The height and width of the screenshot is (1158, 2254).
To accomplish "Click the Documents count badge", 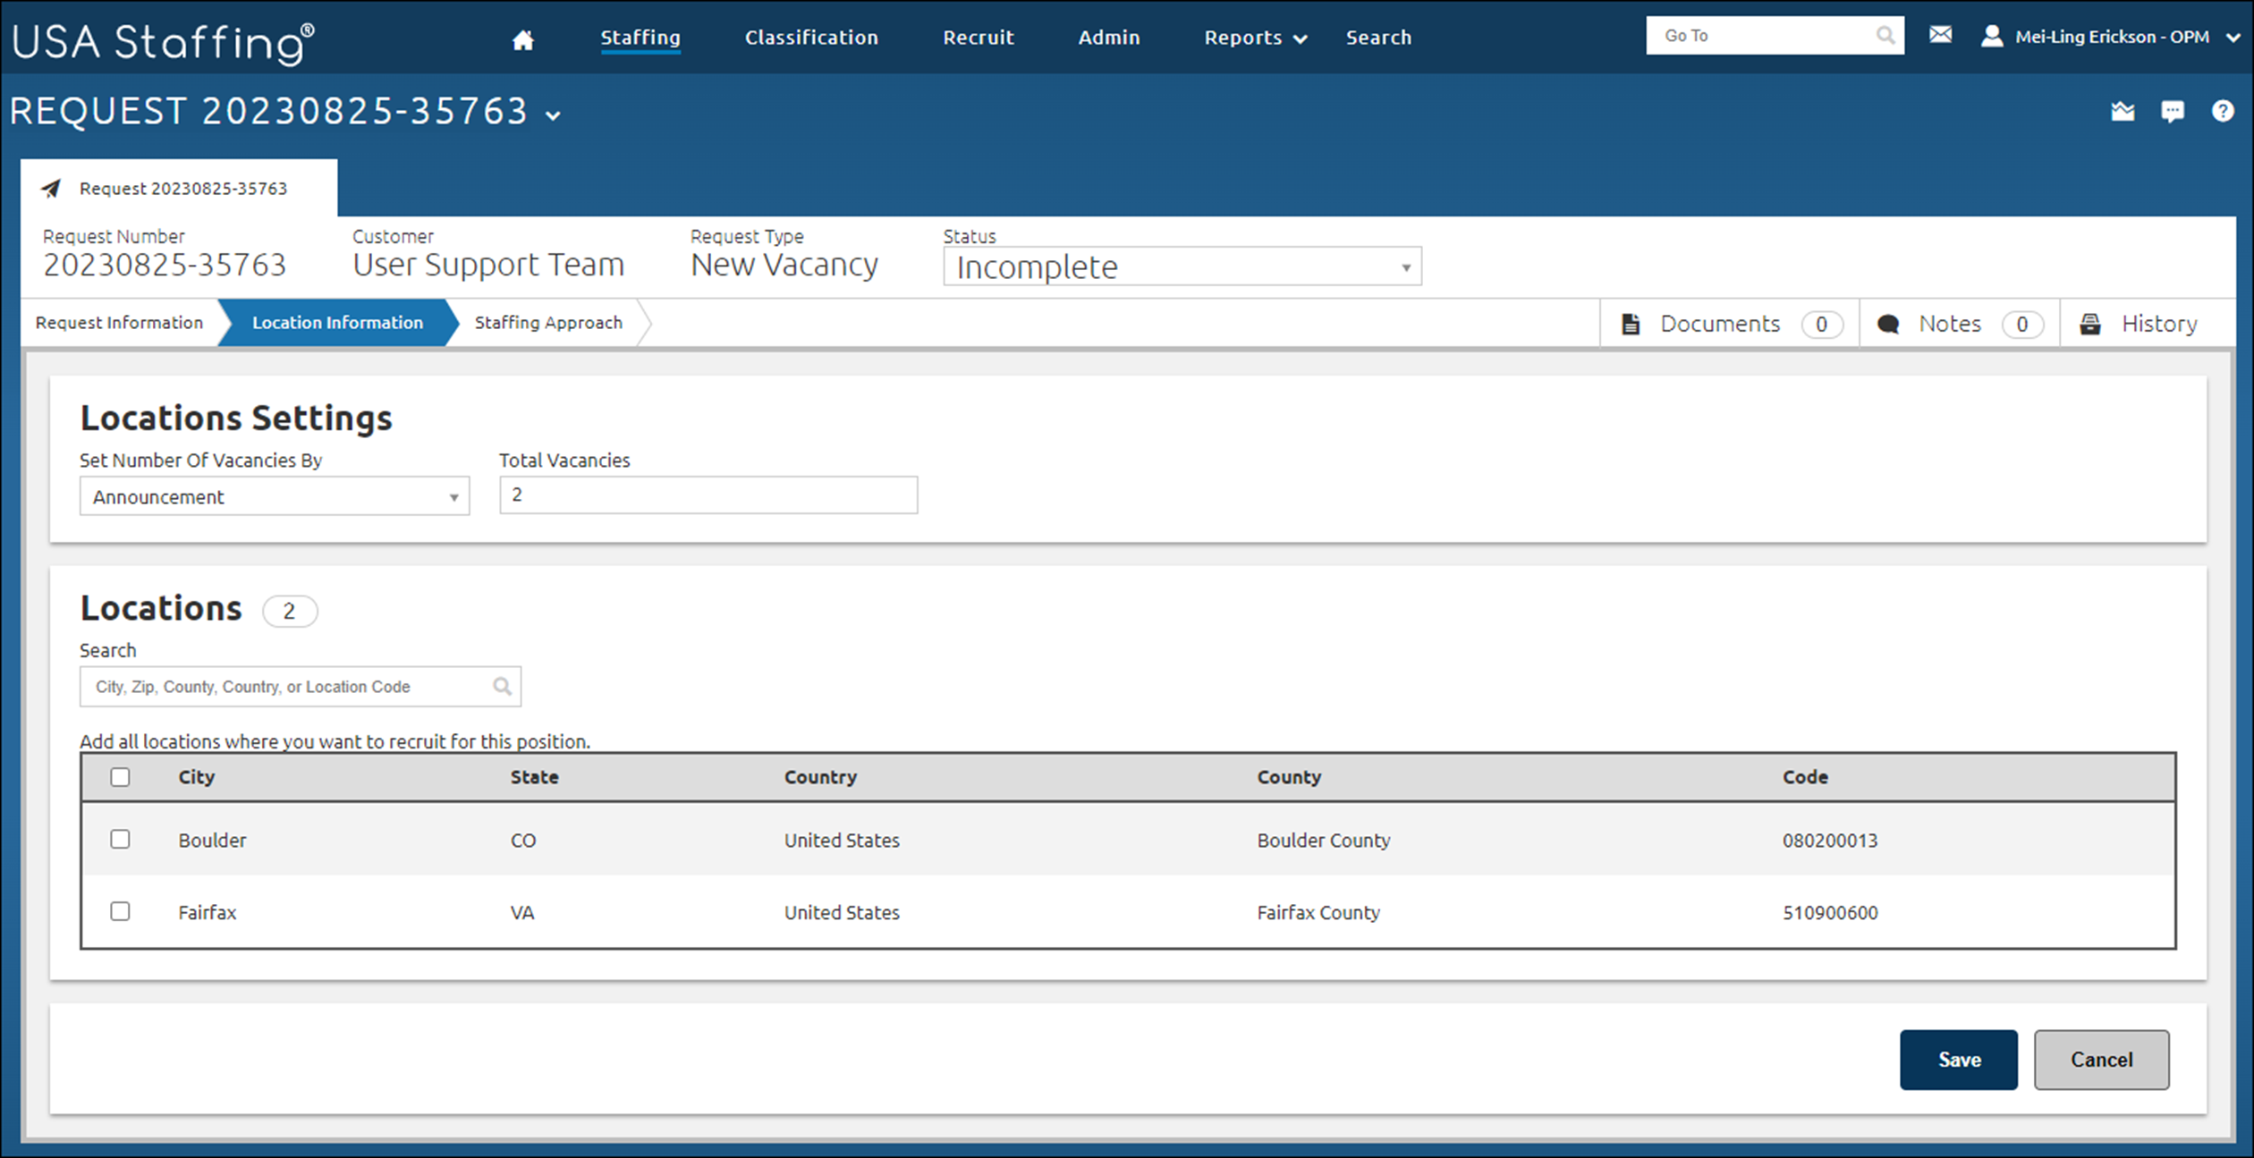I will [x=1821, y=324].
